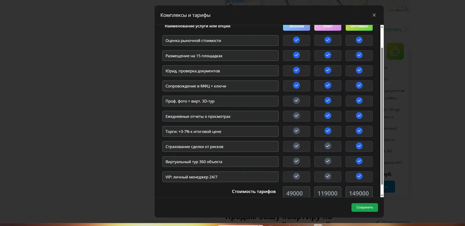Screen dimensions: 465x226
Task: Edit the Оценка рыночной стоимости service name
Action: tap(220, 40)
